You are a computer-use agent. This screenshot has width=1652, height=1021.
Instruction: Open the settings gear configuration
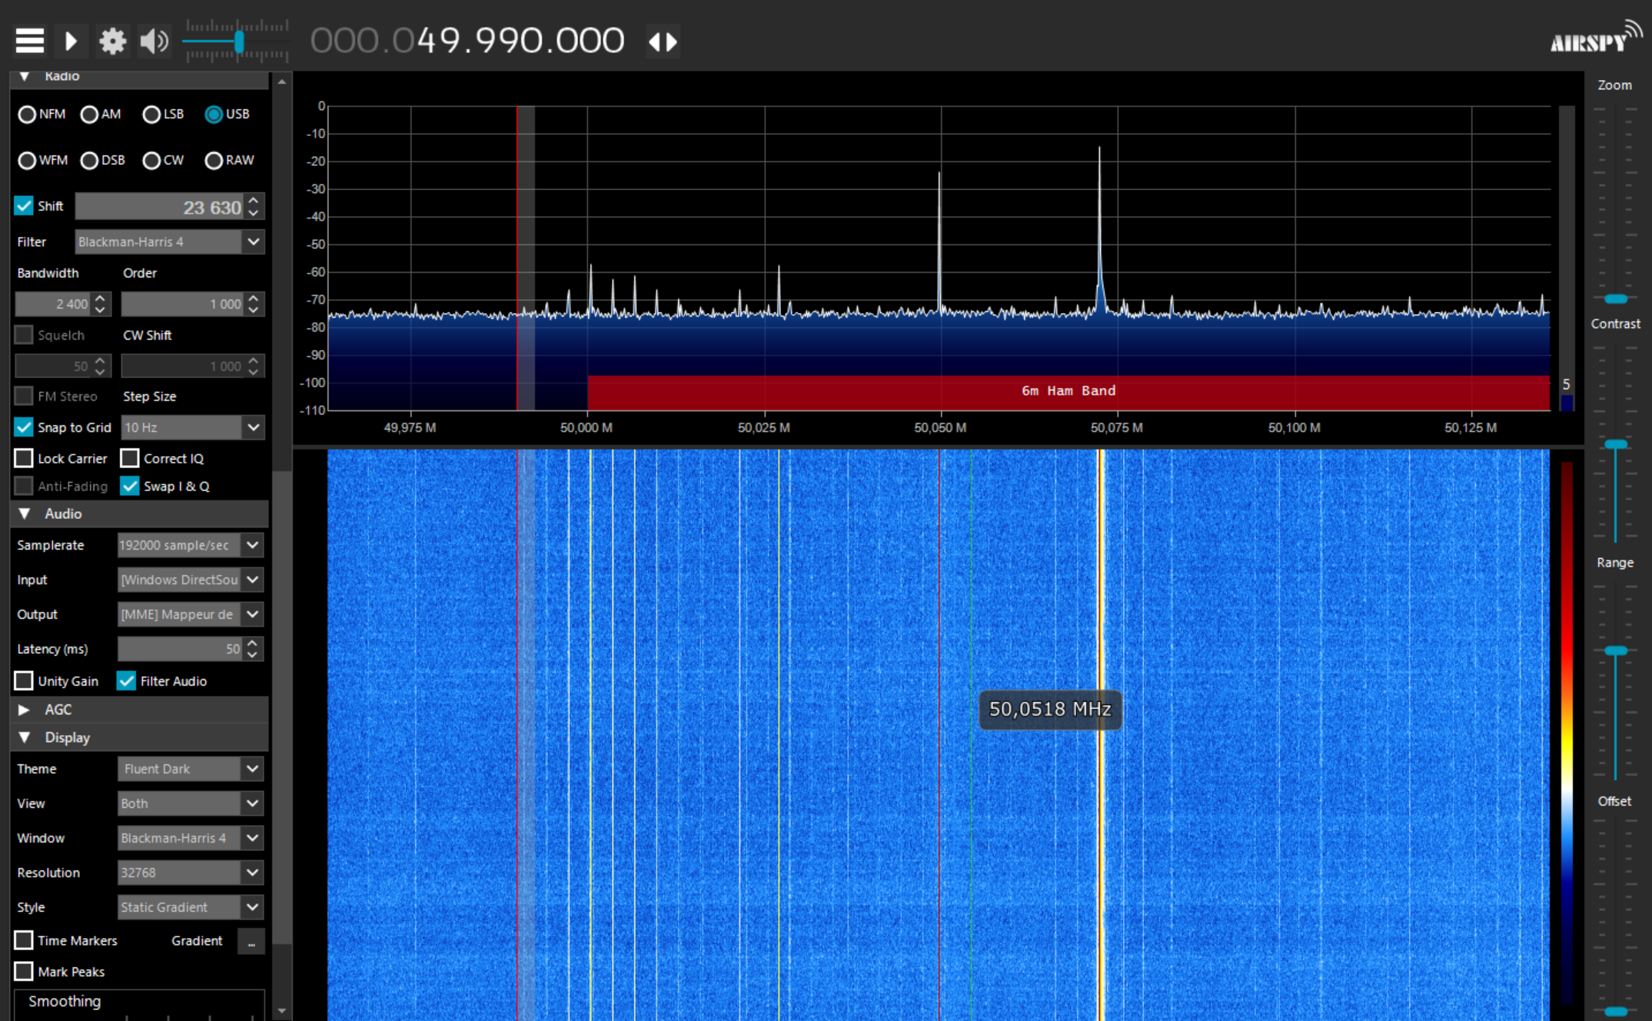click(x=112, y=41)
